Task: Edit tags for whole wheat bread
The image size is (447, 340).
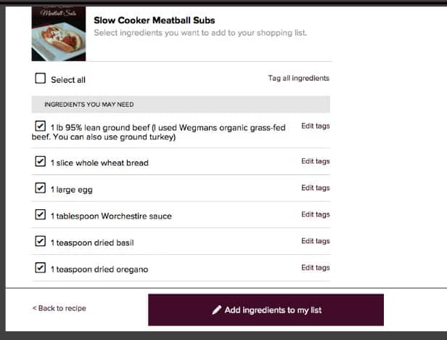Action: coord(315,161)
